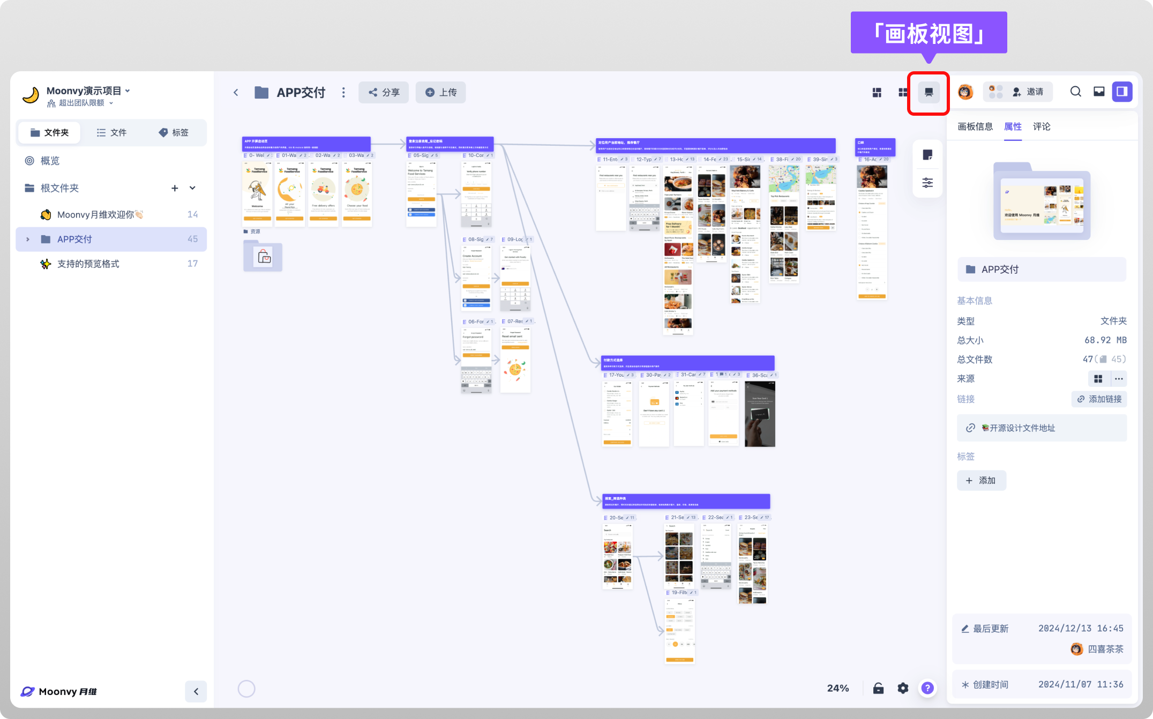
Task: Click the 24% zoom level control
Action: coord(837,688)
